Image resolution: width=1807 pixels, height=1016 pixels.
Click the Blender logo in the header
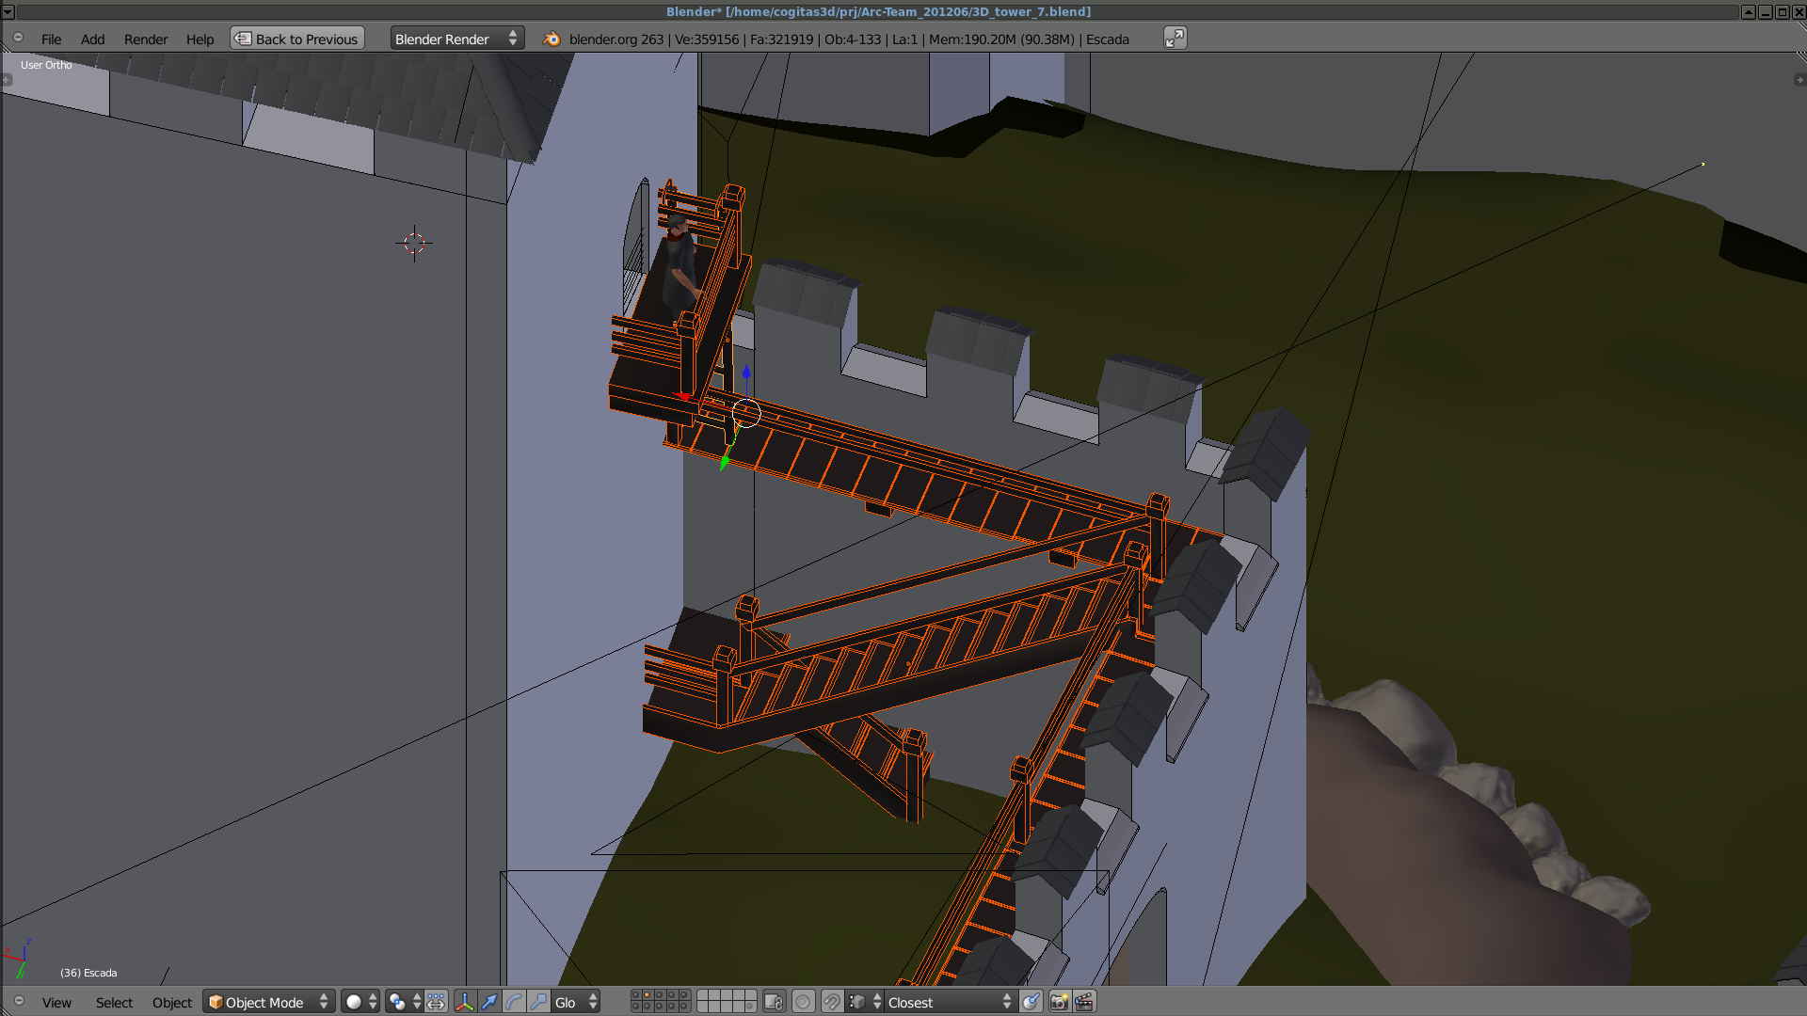[x=552, y=39]
